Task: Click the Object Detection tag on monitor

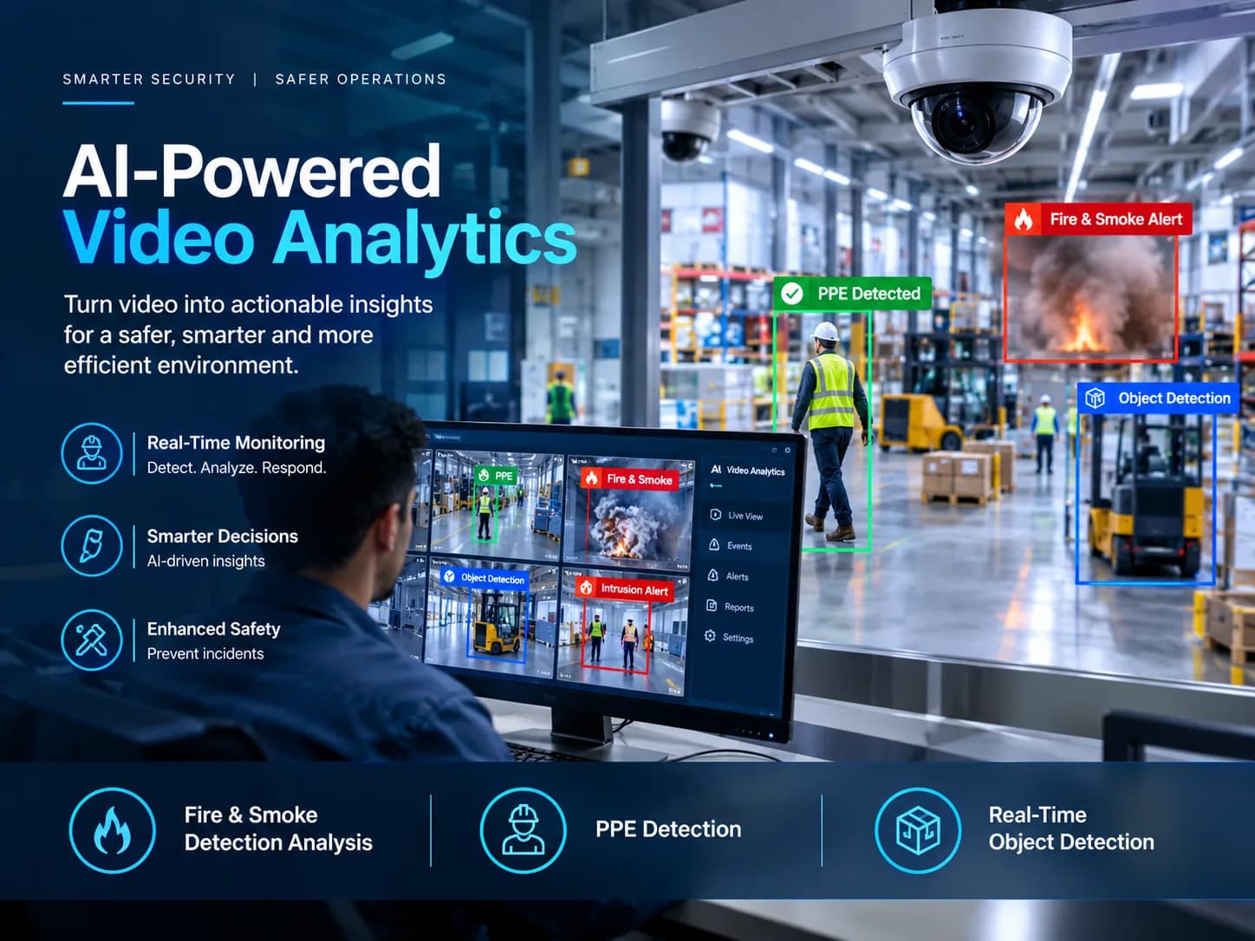Action: [484, 578]
